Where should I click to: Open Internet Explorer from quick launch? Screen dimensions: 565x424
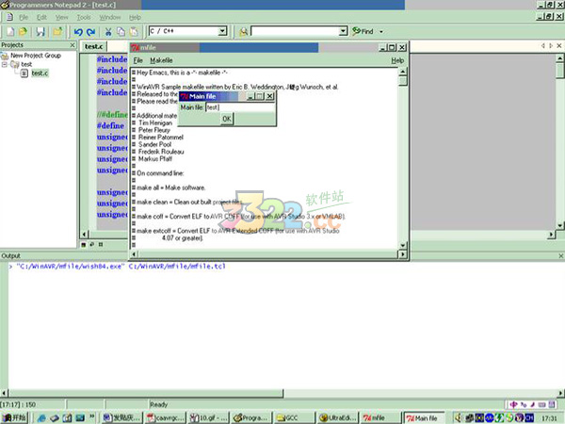pos(41,417)
